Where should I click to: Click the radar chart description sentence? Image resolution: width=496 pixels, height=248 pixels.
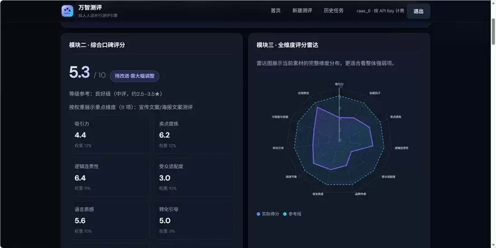click(326, 63)
